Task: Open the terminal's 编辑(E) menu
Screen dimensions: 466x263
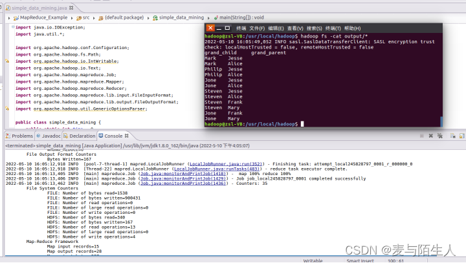Action: pyautogui.click(x=276, y=28)
